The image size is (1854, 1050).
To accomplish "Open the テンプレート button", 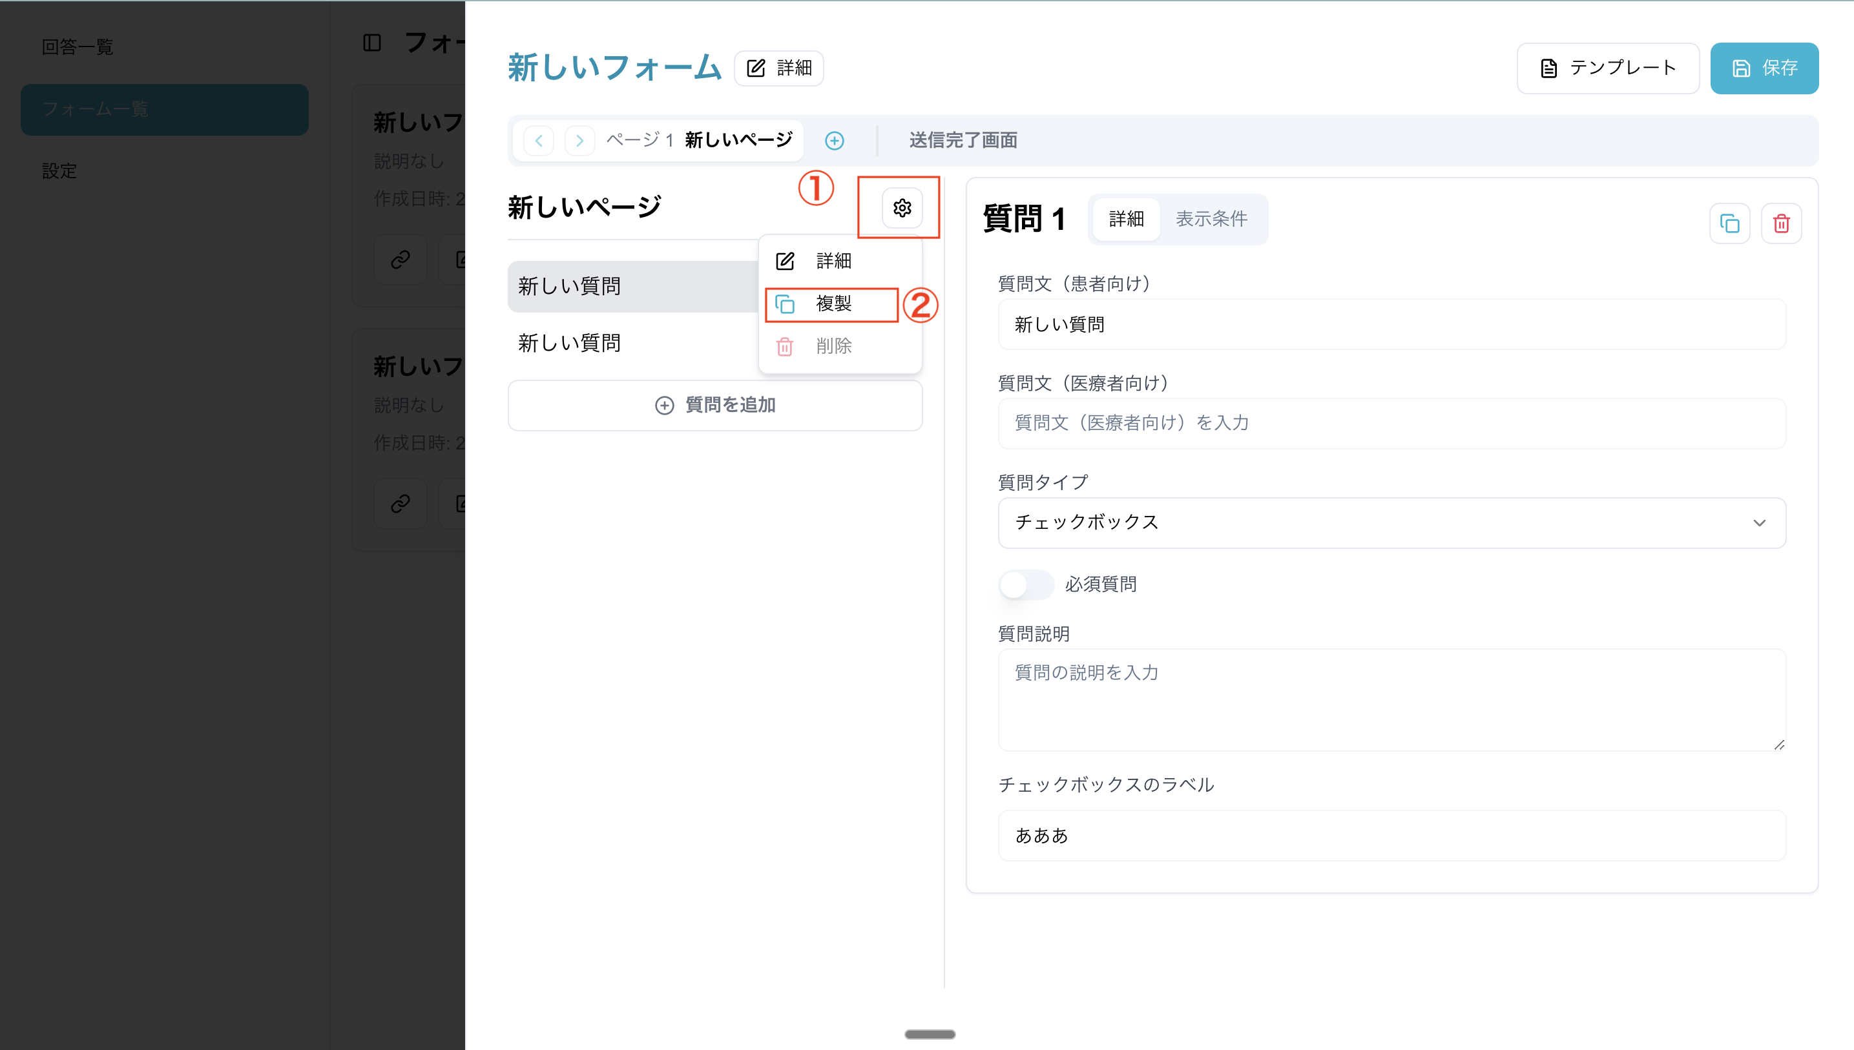I will 1607,68.
